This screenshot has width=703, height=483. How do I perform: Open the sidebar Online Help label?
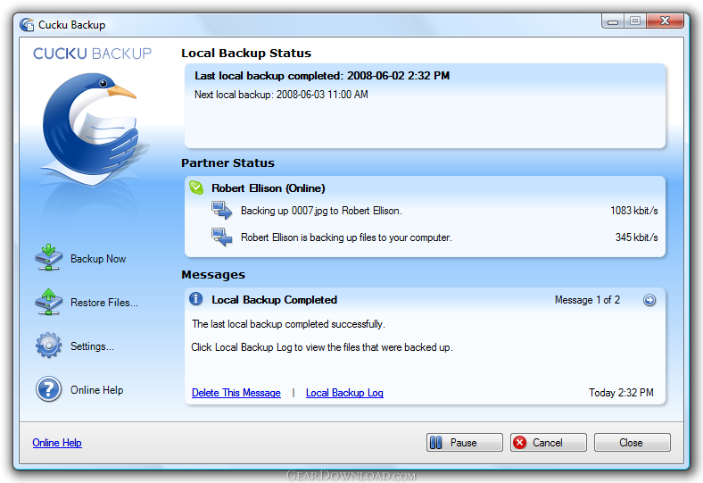(97, 390)
